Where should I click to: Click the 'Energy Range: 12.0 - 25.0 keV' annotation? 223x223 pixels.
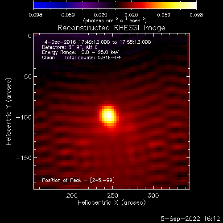(80, 52)
